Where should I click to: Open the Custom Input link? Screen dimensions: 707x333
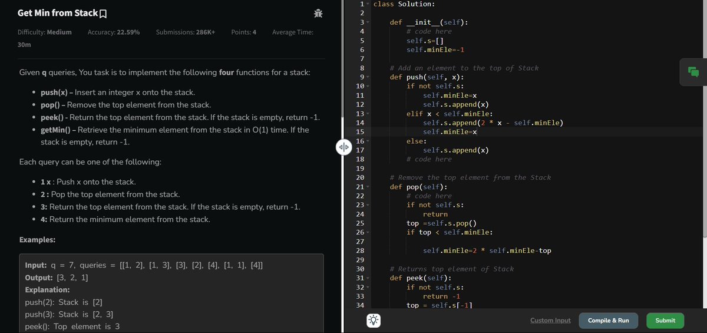550,320
